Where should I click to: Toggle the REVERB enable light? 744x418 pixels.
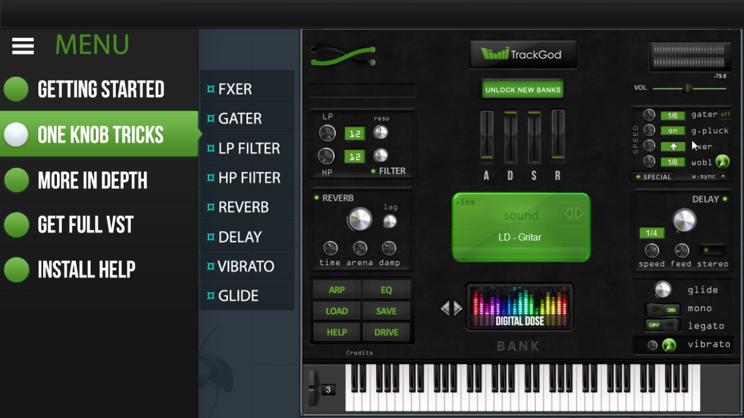(317, 198)
